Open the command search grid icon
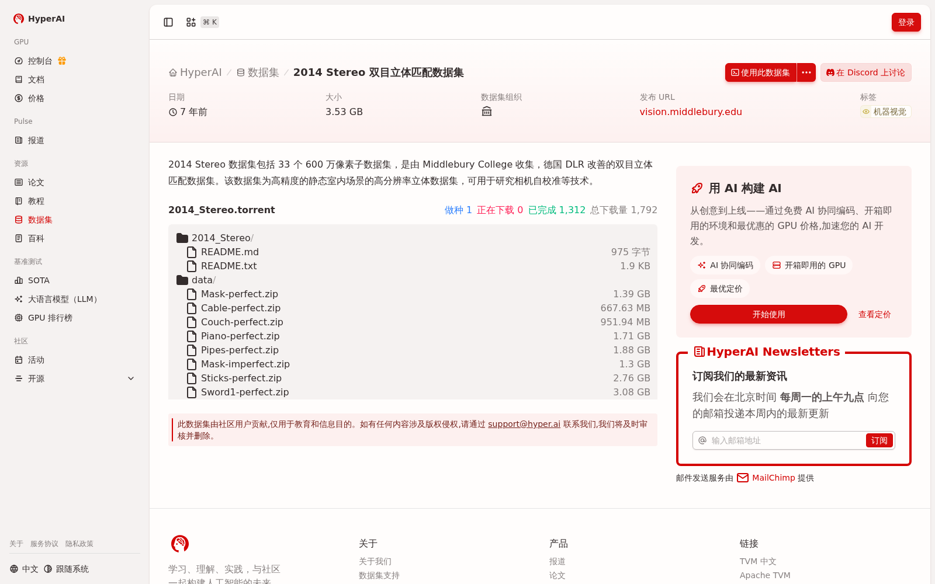Viewport: 935px width, 584px height. click(191, 22)
